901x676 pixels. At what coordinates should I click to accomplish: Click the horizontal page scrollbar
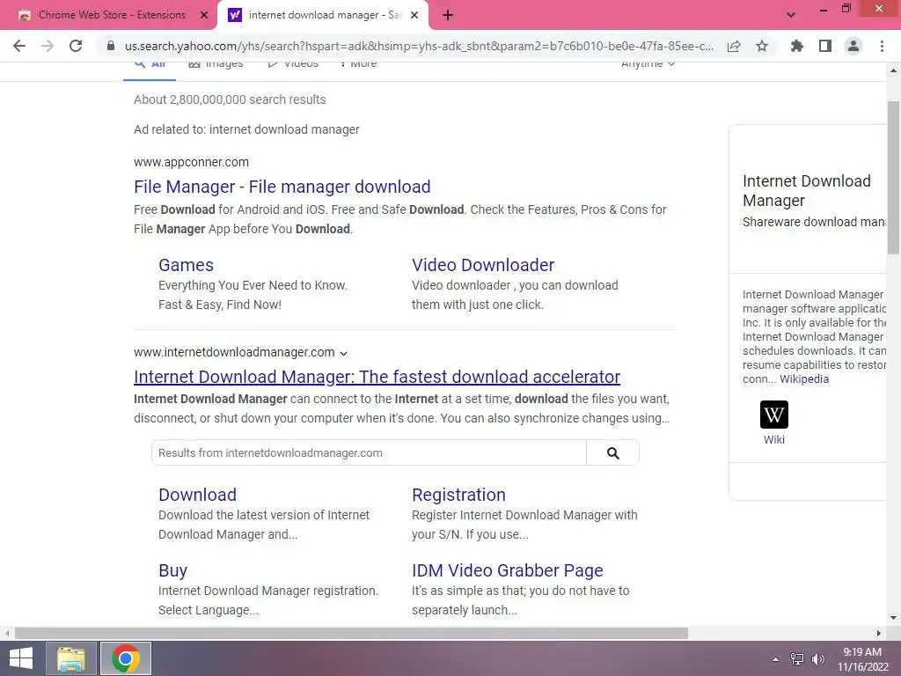(351, 634)
